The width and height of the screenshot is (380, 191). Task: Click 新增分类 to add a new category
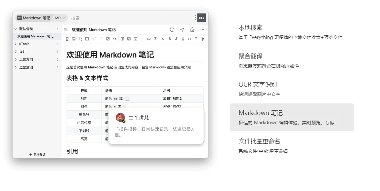pyautogui.click(x=37, y=154)
